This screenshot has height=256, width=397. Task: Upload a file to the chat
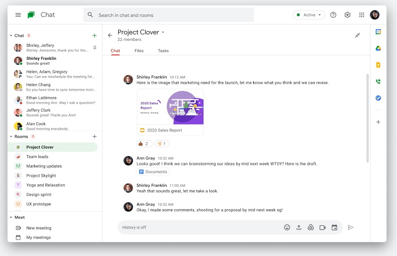click(x=299, y=227)
